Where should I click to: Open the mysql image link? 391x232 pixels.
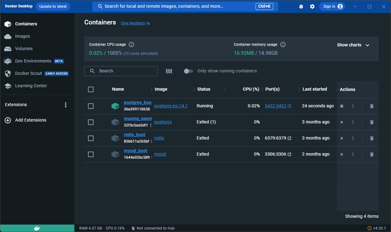point(160,154)
